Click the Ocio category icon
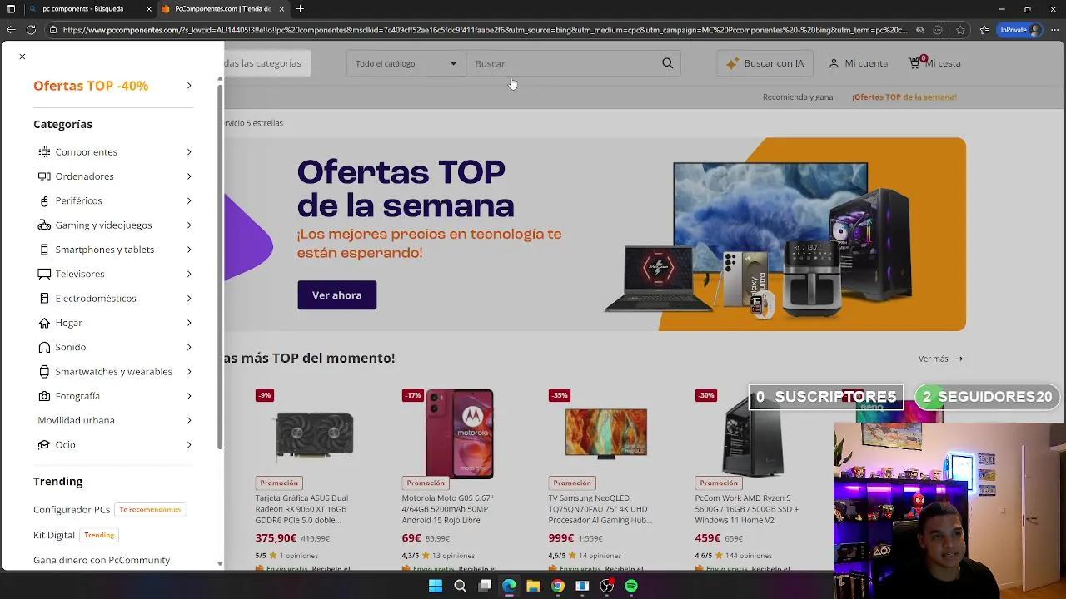Image resolution: width=1066 pixels, height=599 pixels. point(44,445)
